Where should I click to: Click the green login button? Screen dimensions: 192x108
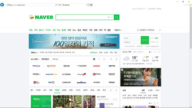click(145, 40)
